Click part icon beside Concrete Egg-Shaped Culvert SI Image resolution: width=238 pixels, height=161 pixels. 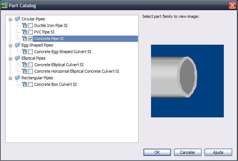tap(24, 52)
